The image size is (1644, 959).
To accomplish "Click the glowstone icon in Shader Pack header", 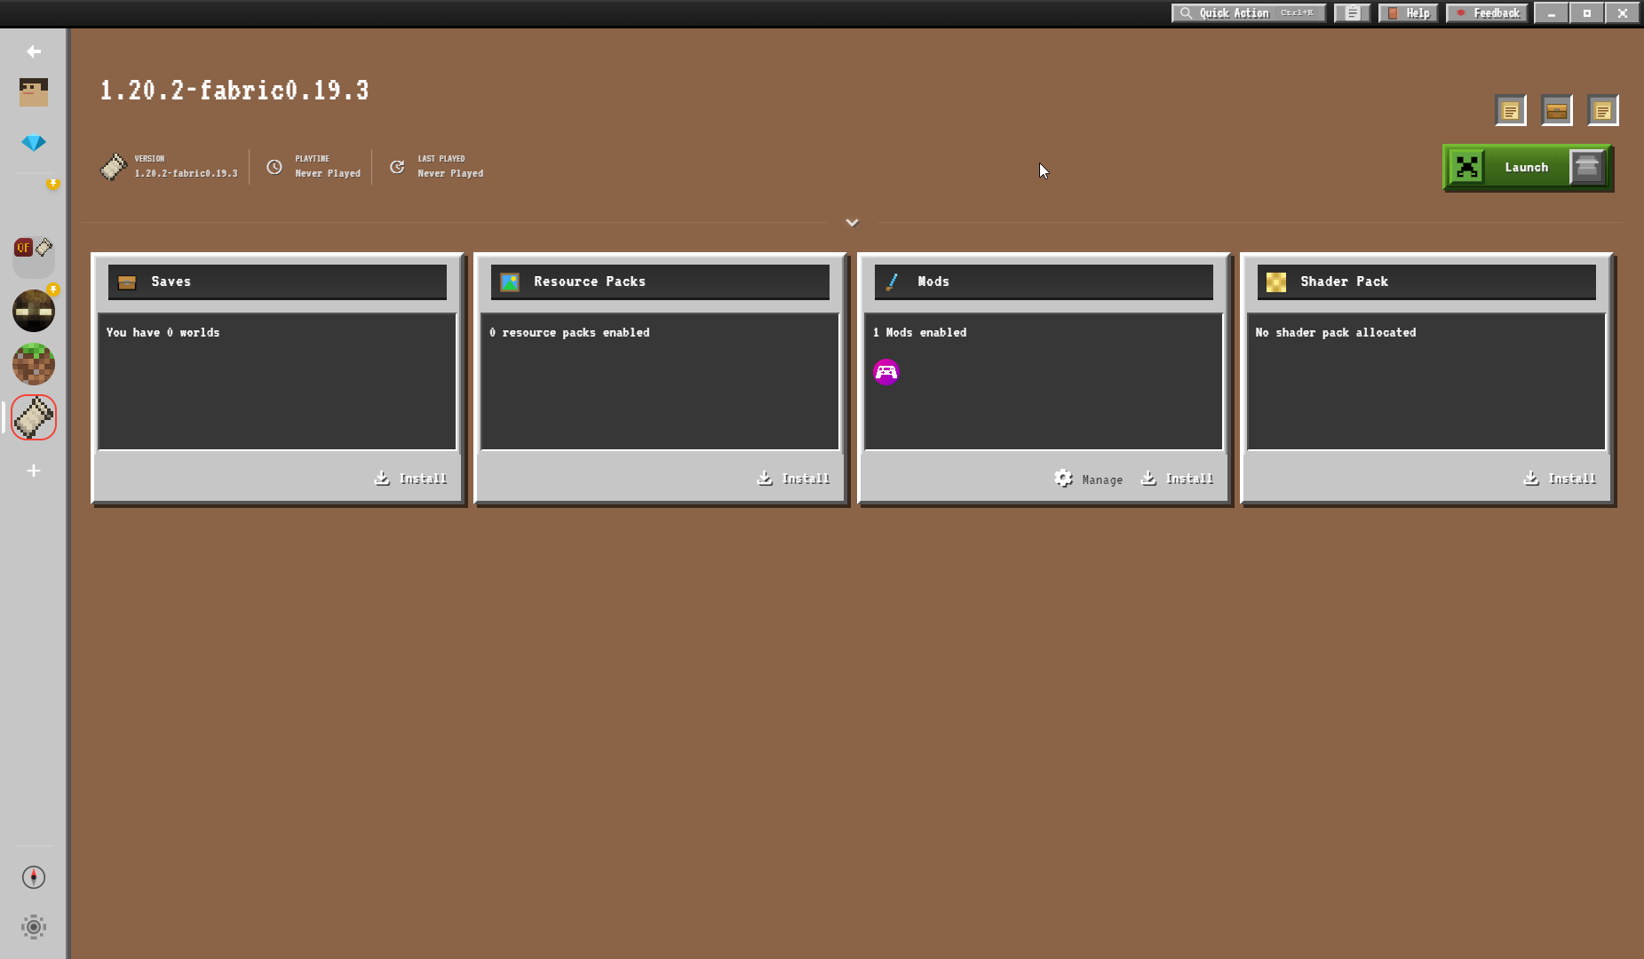I will tap(1276, 282).
